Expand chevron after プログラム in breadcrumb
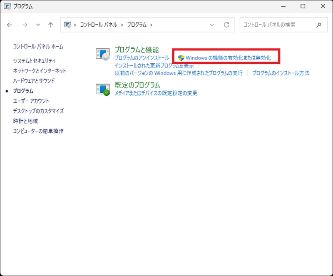Screen dimensions: 333x276 pos(151,25)
